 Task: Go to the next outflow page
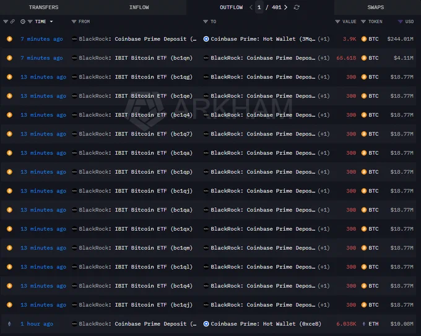(286, 7)
